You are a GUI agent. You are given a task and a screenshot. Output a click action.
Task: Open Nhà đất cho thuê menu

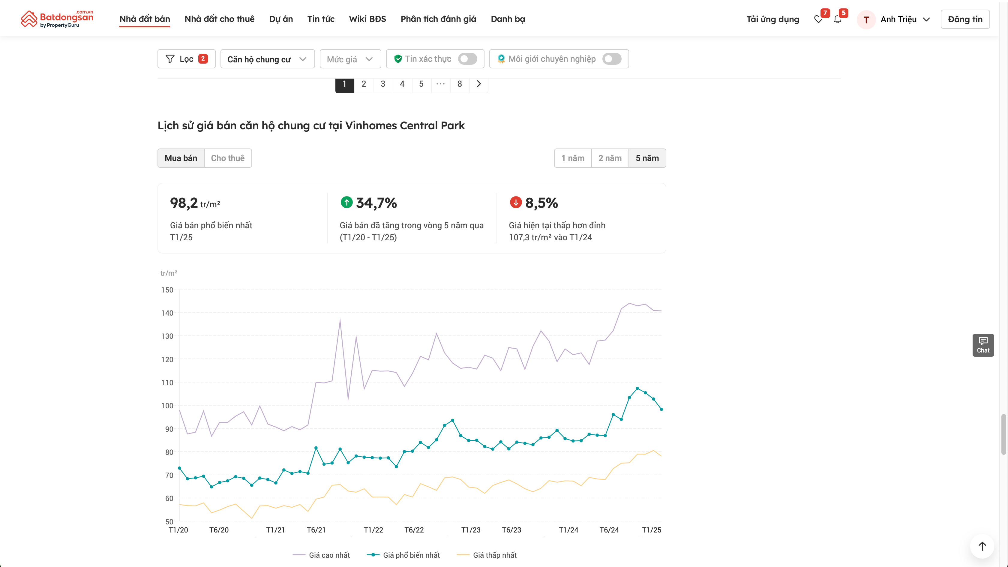tap(220, 19)
